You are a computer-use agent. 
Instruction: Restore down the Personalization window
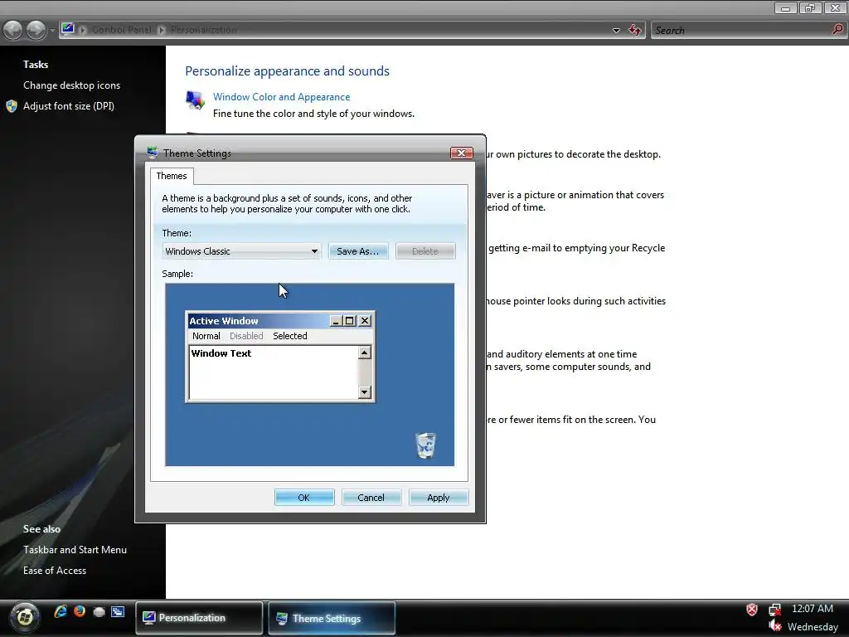pos(810,7)
